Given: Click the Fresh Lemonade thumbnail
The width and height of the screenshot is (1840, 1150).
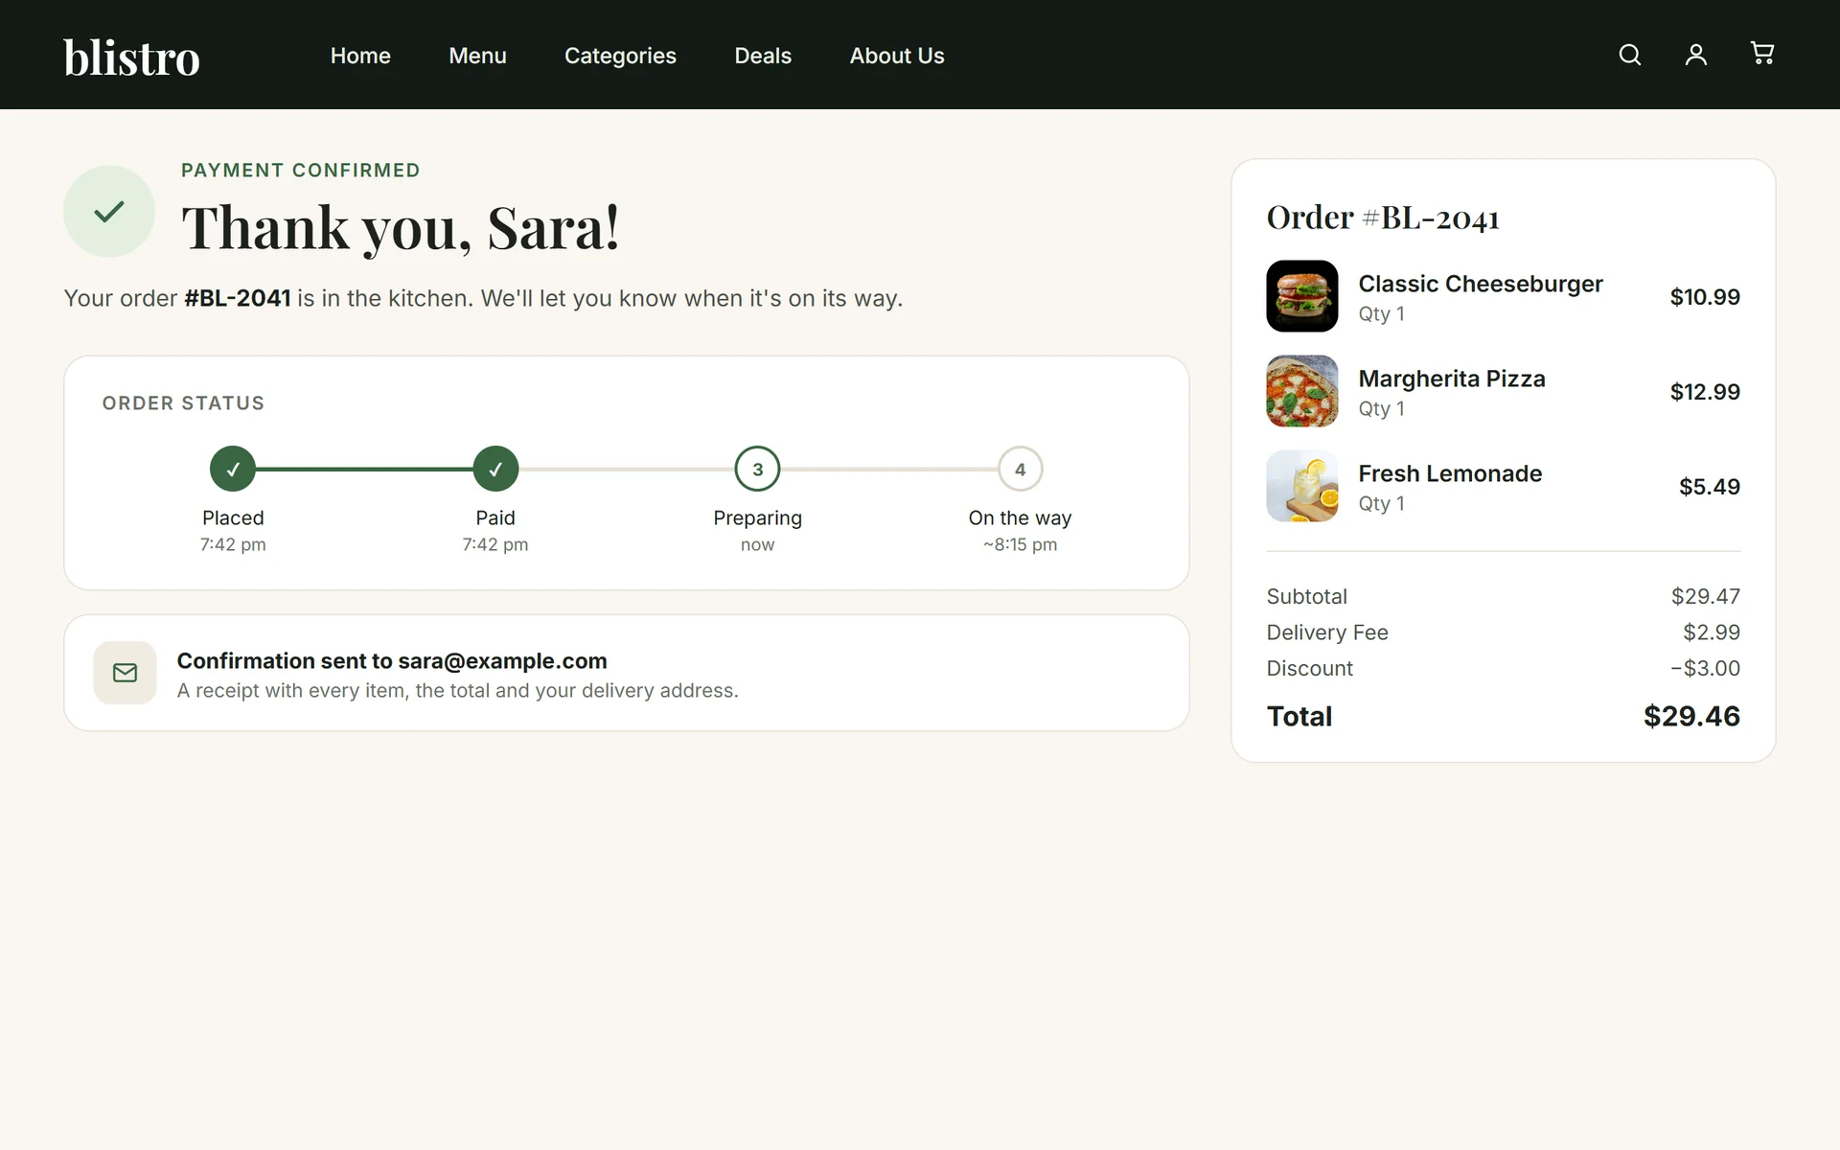Looking at the screenshot, I should 1301,486.
